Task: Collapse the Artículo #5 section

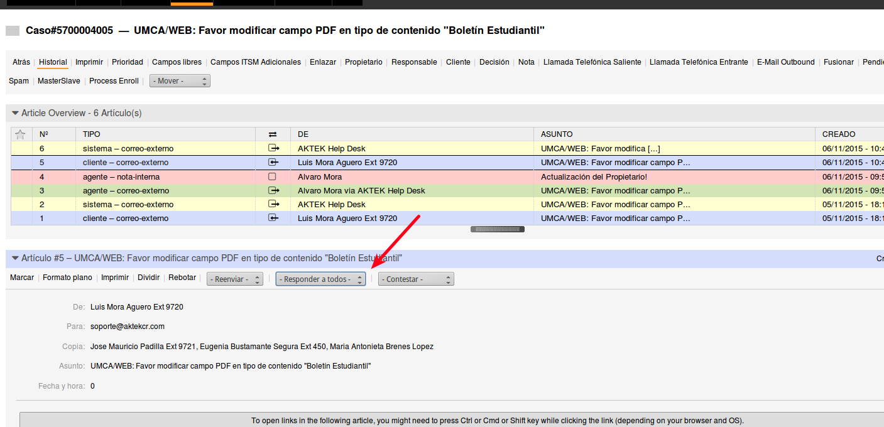Action: [15, 258]
